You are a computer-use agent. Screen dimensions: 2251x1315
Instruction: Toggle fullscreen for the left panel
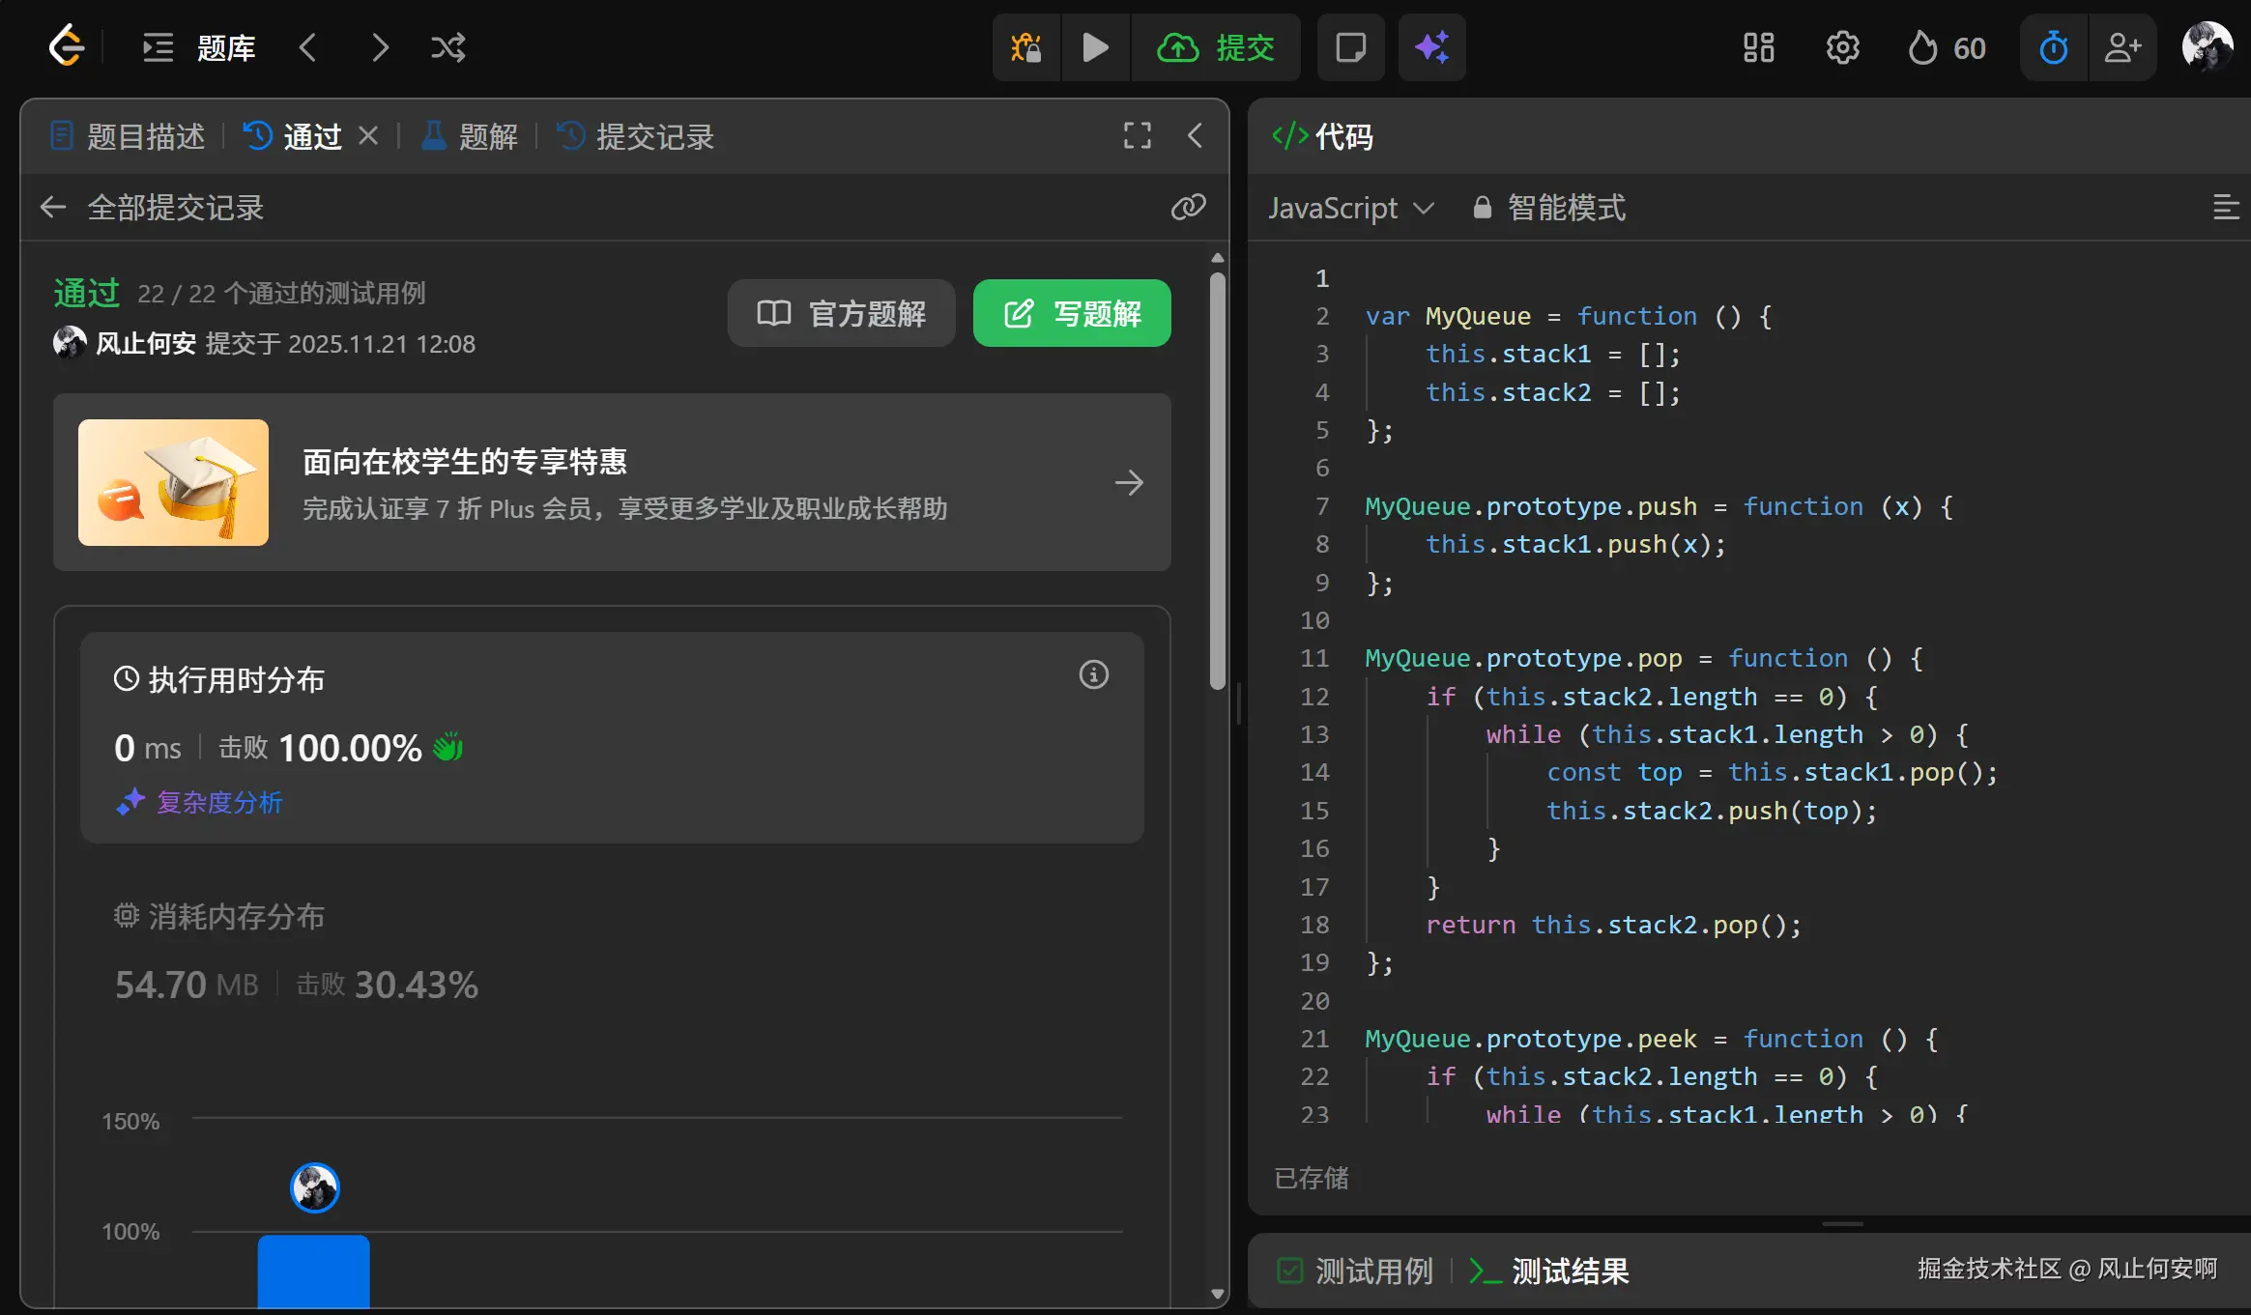tap(1137, 135)
